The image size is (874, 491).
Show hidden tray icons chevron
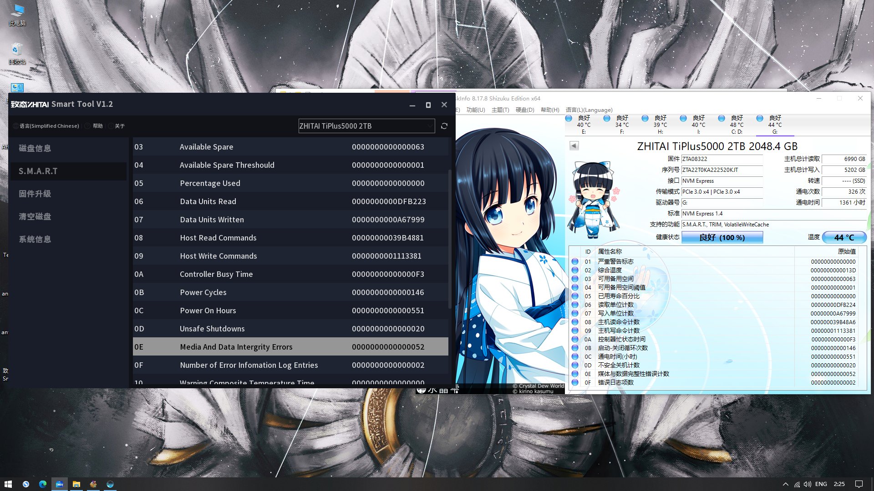pos(785,484)
